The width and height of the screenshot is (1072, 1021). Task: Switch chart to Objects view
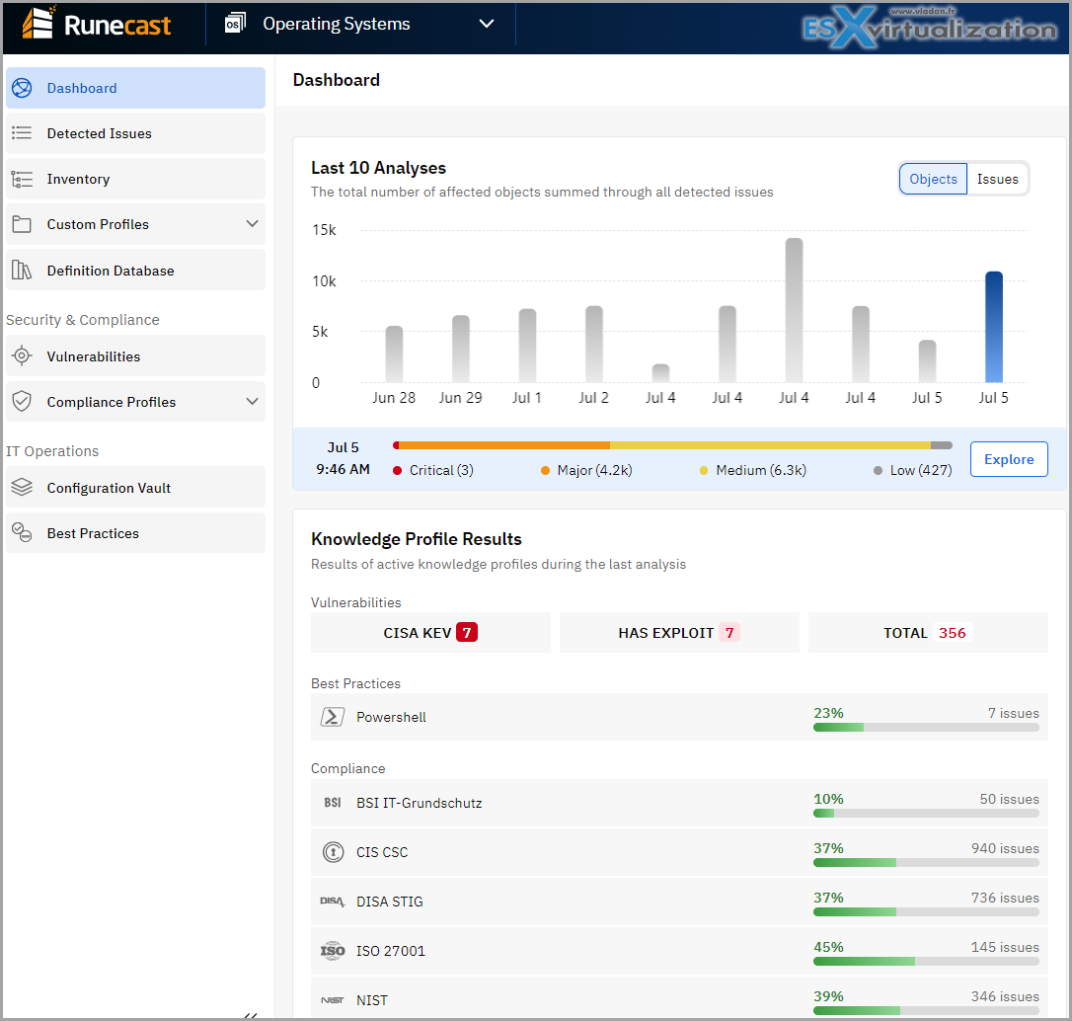[x=933, y=179]
